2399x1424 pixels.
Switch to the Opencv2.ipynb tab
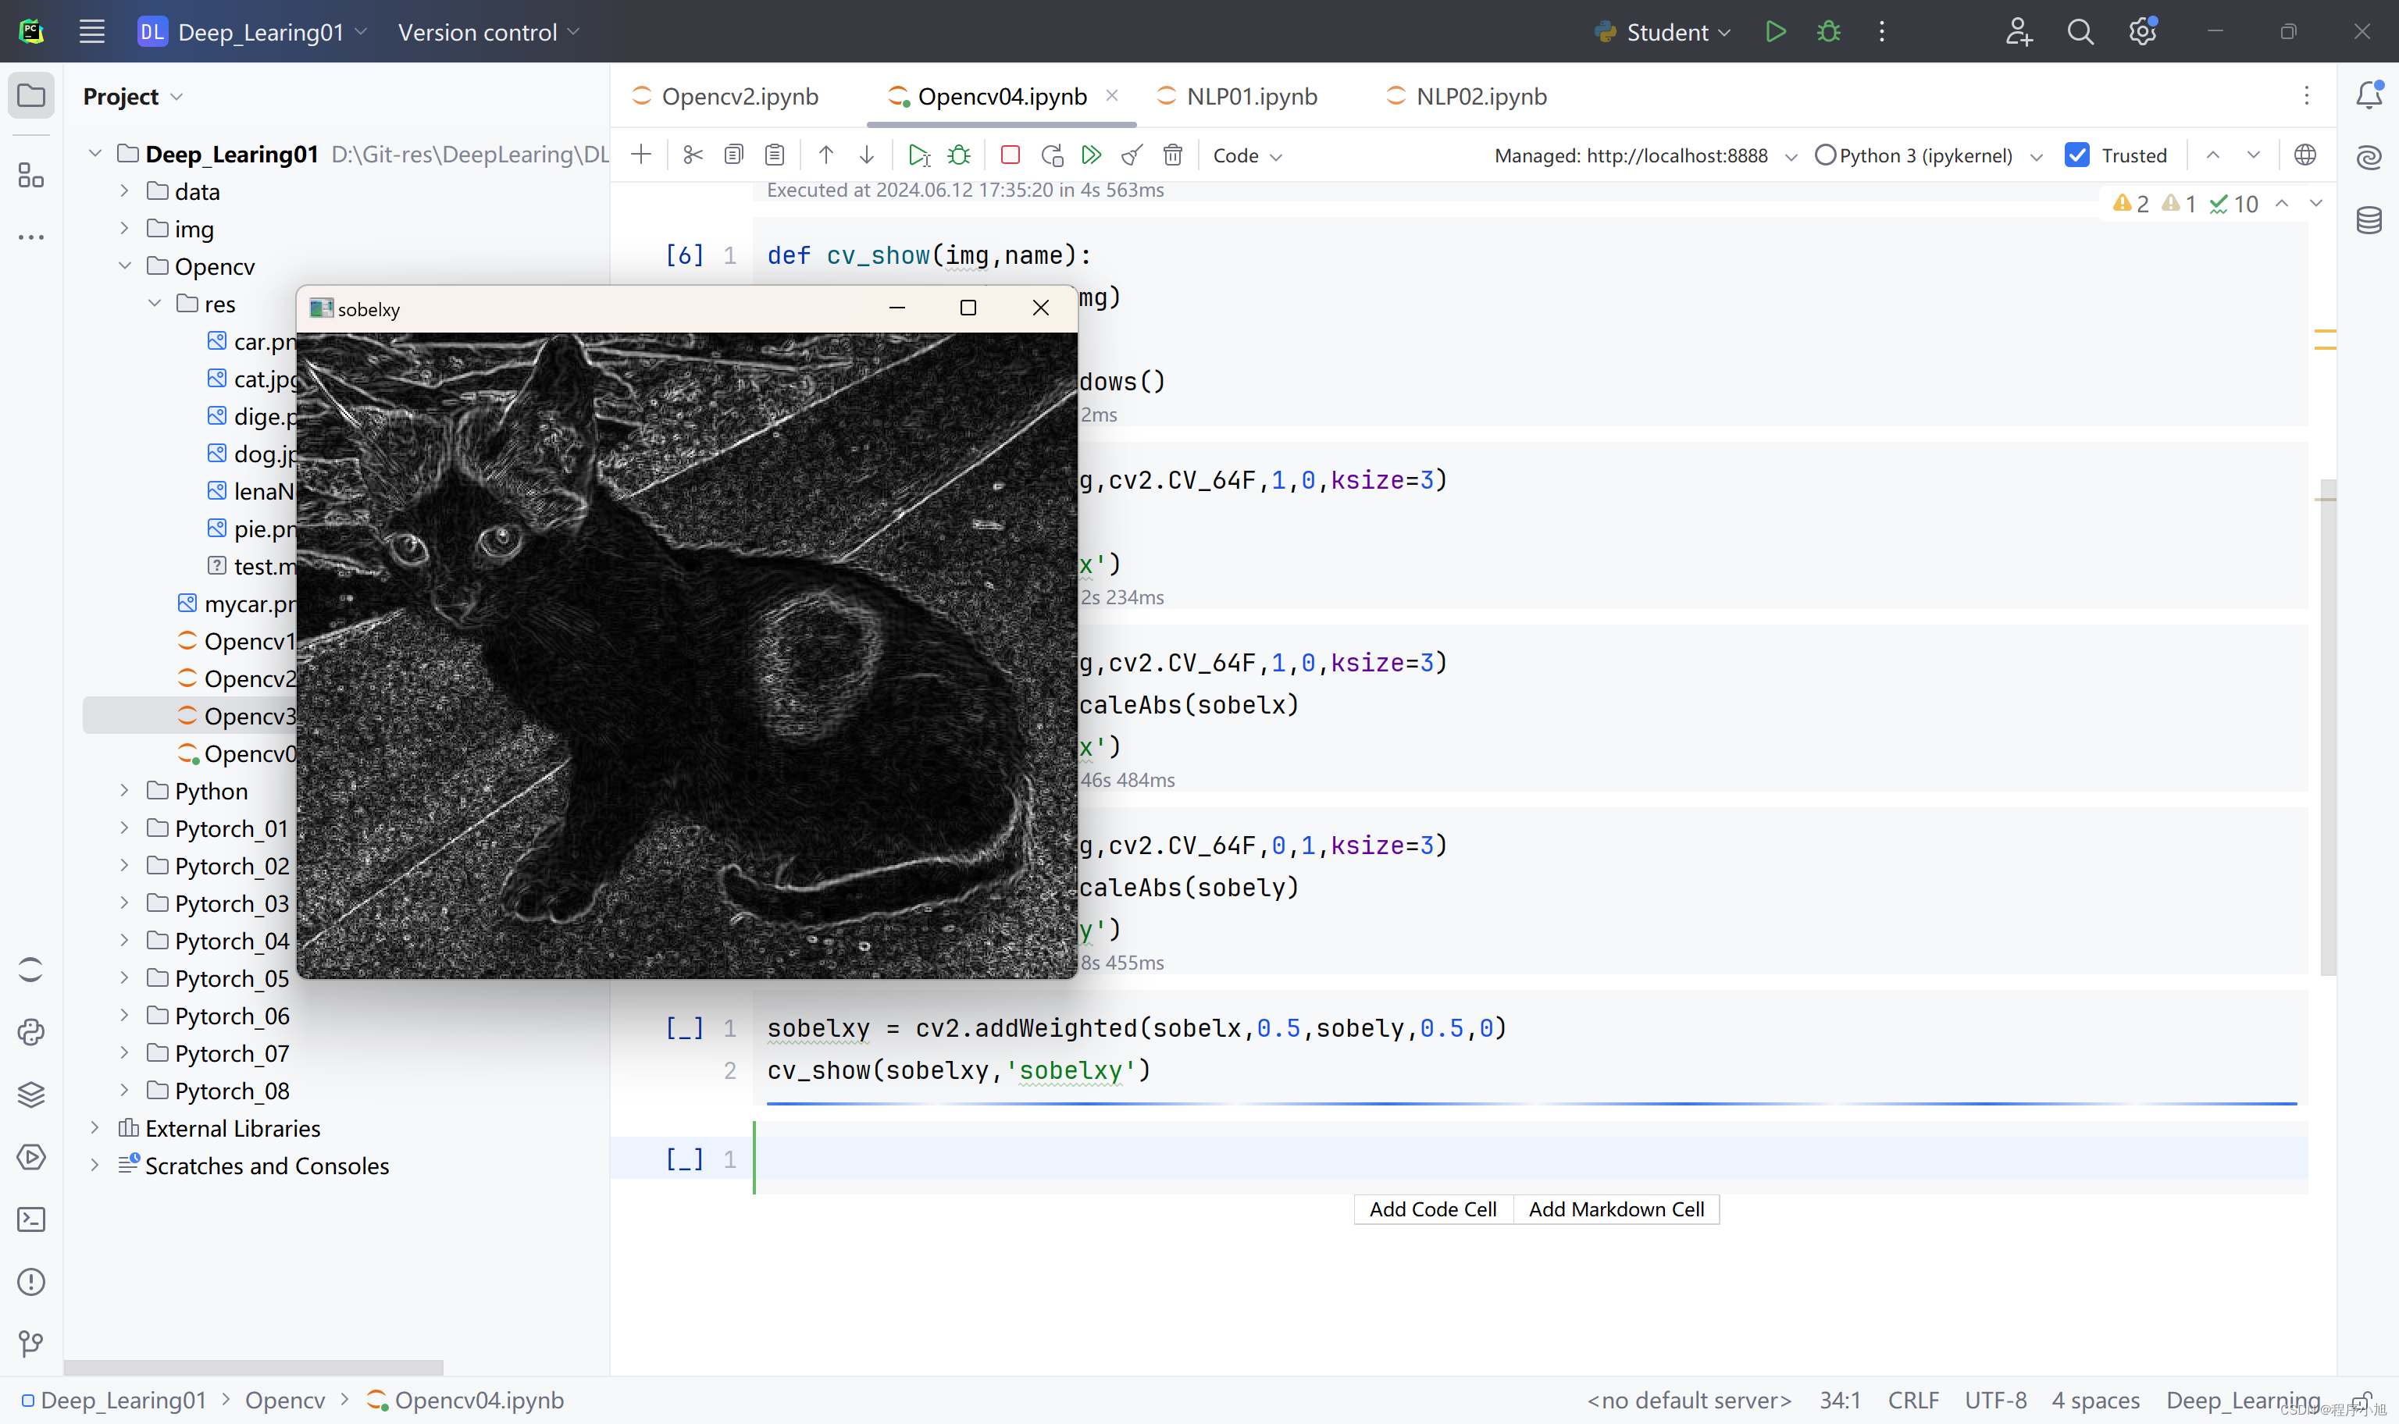click(725, 96)
